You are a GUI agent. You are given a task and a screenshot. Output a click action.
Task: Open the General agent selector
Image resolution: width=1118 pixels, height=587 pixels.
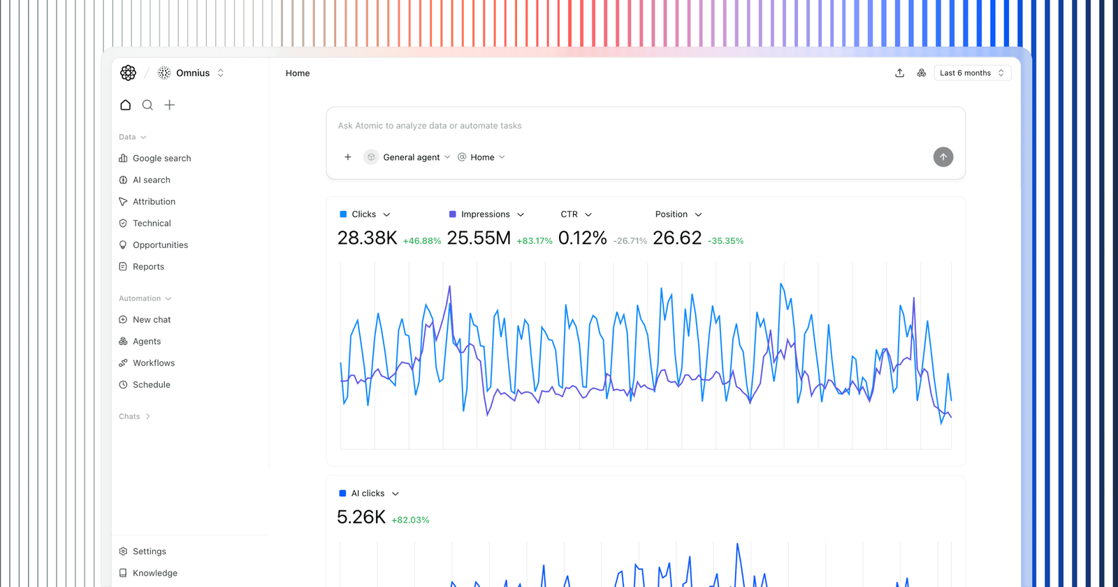click(407, 157)
